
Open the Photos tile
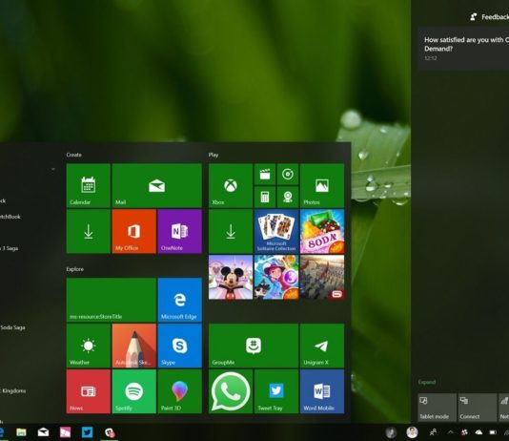322,185
